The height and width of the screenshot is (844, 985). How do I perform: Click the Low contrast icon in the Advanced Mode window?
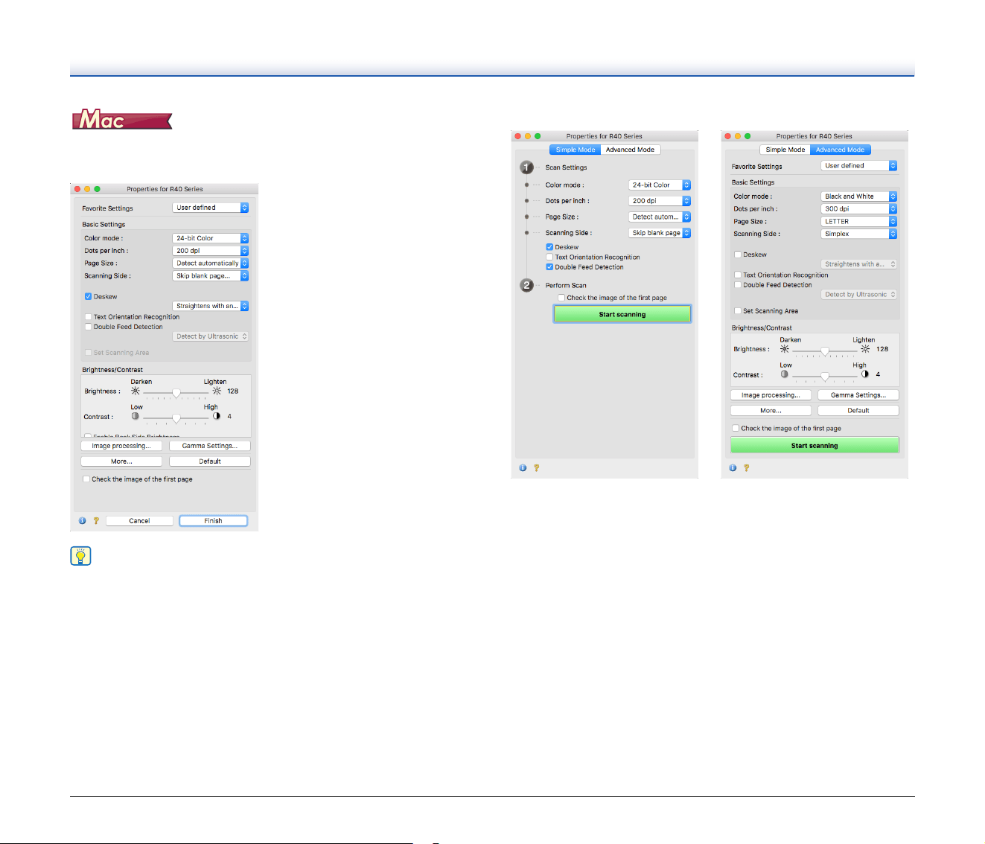click(x=785, y=374)
